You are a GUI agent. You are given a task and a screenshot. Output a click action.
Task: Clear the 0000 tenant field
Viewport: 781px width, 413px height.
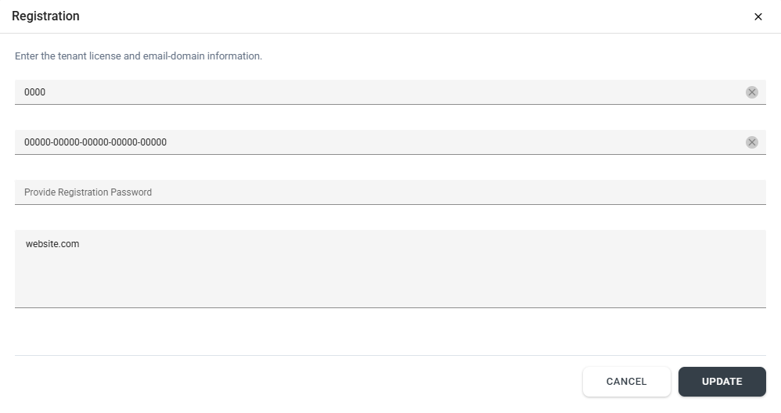click(x=751, y=92)
